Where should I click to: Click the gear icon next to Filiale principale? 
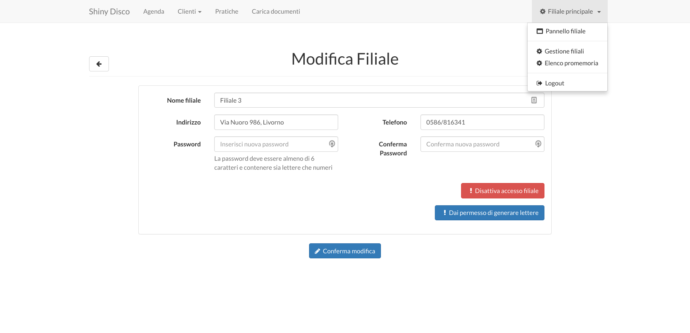[x=543, y=11]
